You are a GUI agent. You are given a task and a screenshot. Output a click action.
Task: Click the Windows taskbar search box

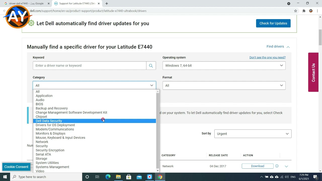pos(46,177)
